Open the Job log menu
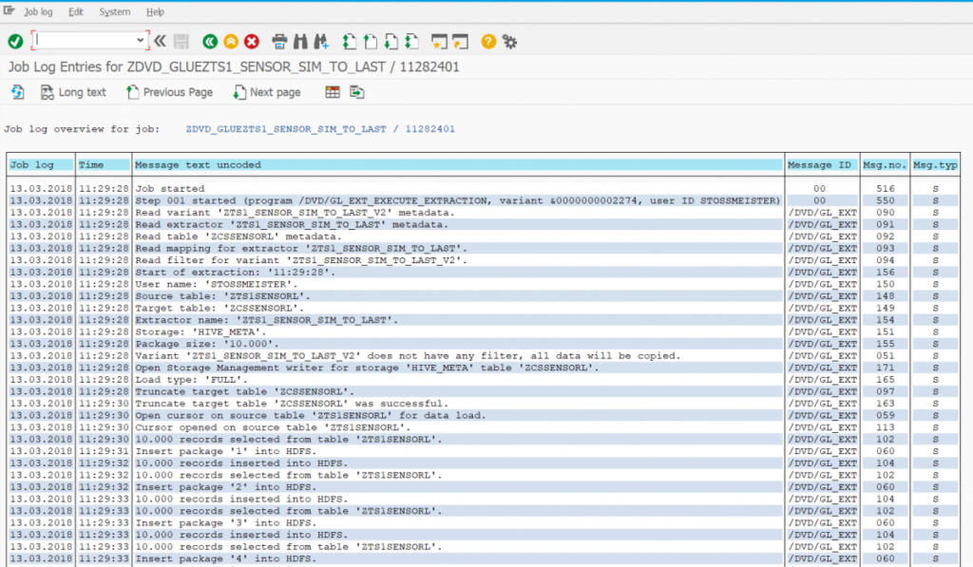 coord(38,11)
